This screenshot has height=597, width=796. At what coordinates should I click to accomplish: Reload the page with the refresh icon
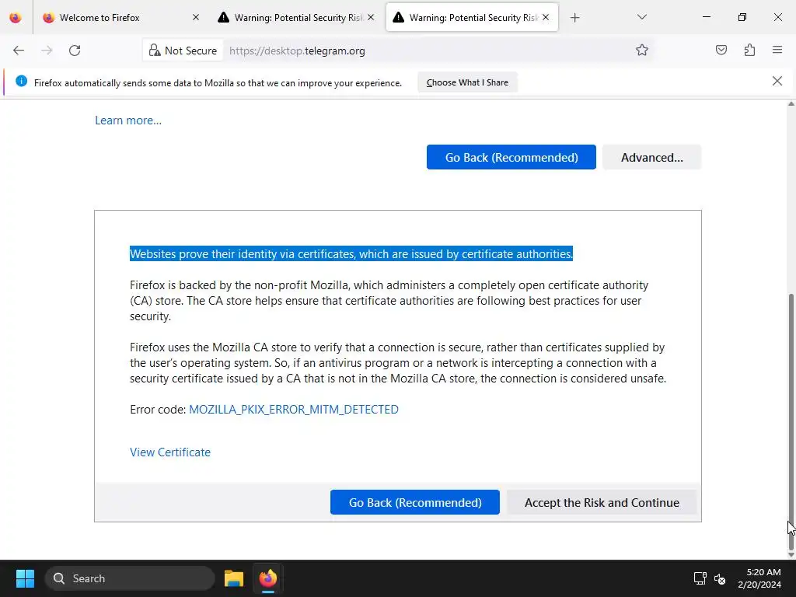click(75, 51)
